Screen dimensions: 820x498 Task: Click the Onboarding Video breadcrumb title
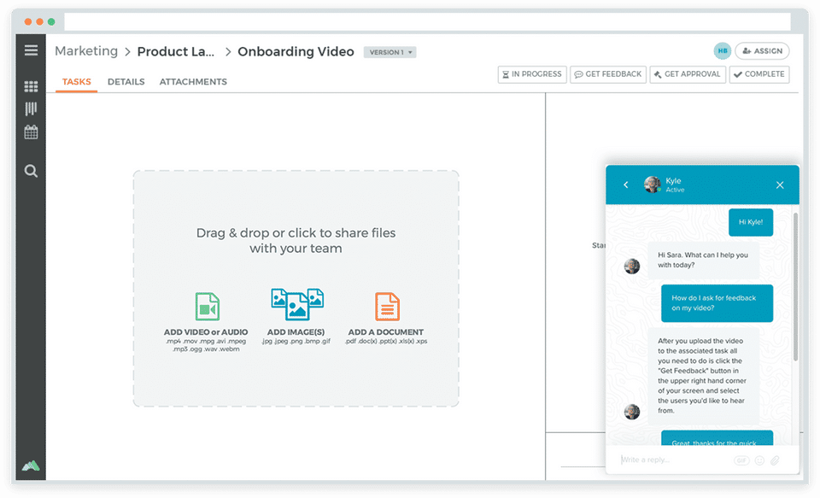coord(296,52)
